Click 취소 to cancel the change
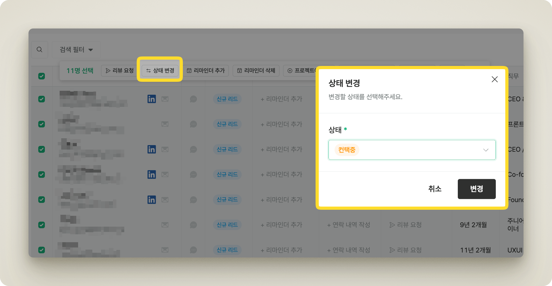This screenshot has width=552, height=286. 435,189
